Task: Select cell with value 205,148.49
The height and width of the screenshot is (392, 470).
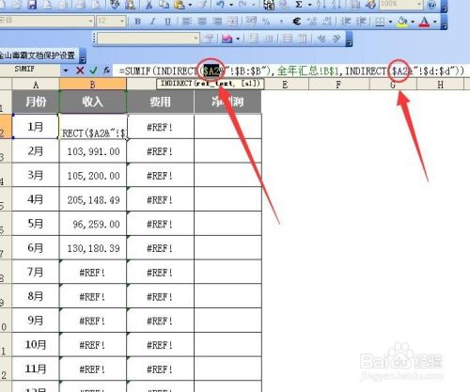Action: 93,200
